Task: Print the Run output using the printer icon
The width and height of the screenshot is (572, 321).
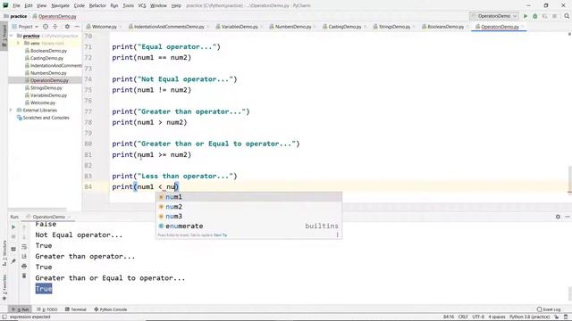Action: pyautogui.click(x=24, y=266)
